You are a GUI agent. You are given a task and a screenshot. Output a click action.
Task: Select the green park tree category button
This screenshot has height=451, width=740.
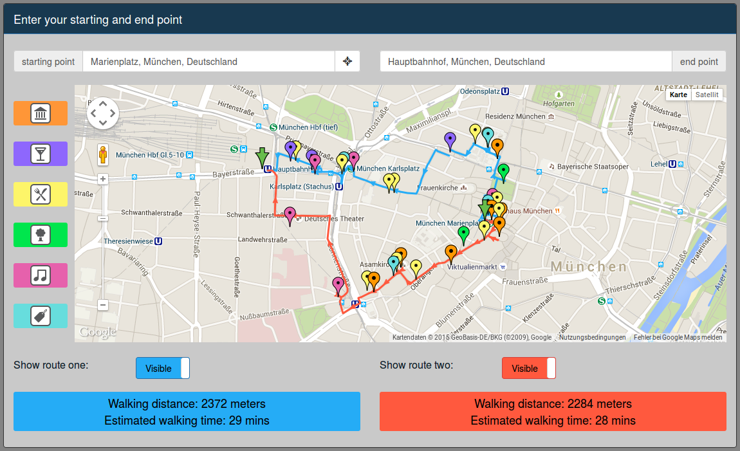point(41,235)
